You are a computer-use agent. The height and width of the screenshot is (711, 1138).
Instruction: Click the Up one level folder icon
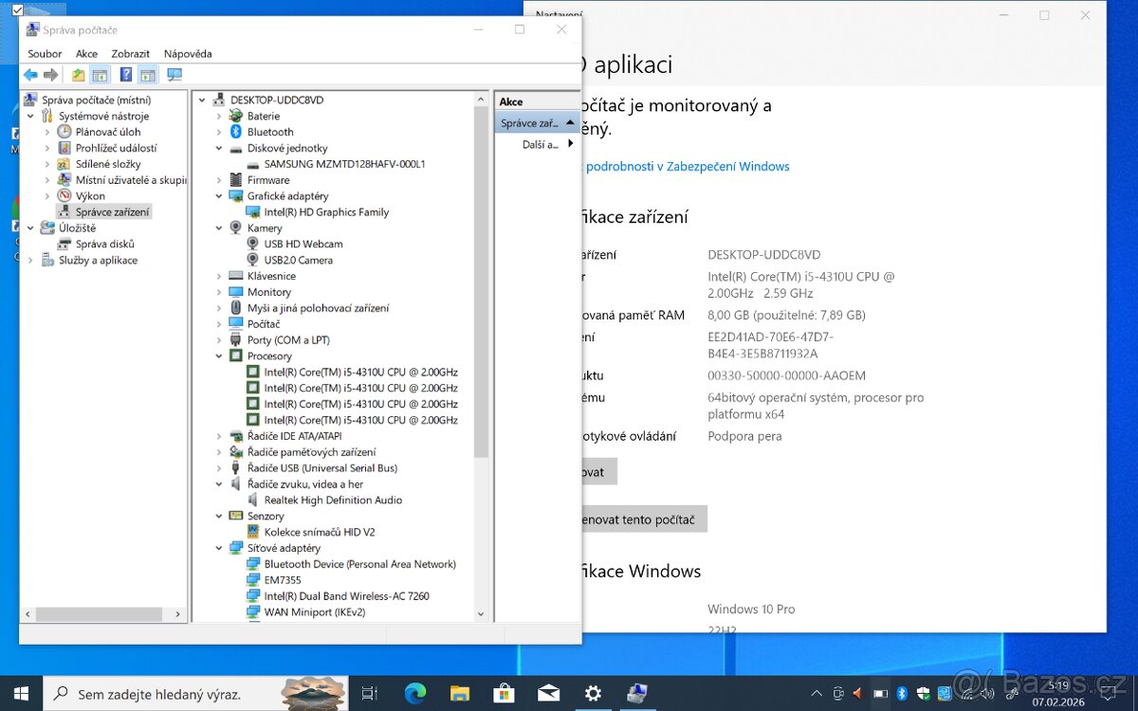point(78,75)
